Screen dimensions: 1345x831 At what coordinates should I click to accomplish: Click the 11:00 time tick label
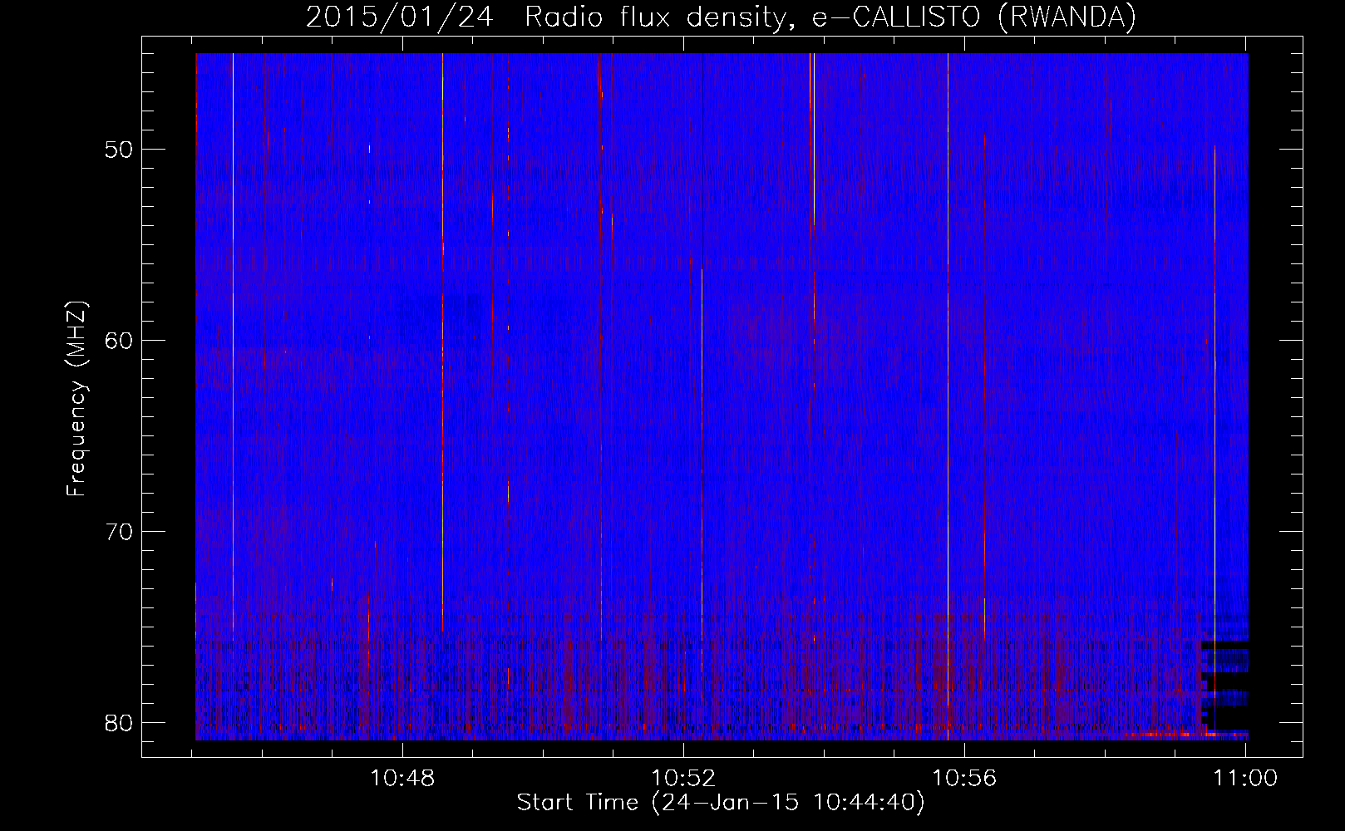(1245, 779)
